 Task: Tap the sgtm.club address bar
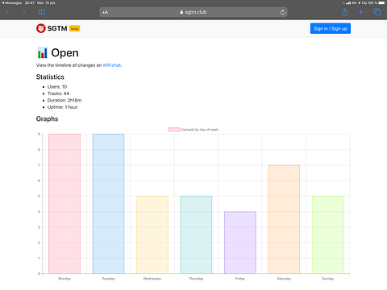tap(193, 12)
